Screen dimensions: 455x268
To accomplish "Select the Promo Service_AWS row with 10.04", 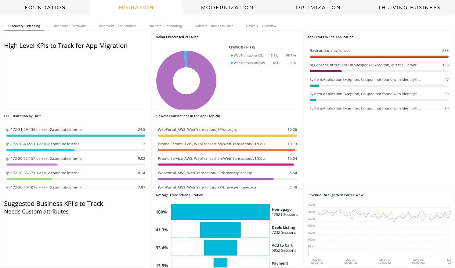I will pos(227,161).
